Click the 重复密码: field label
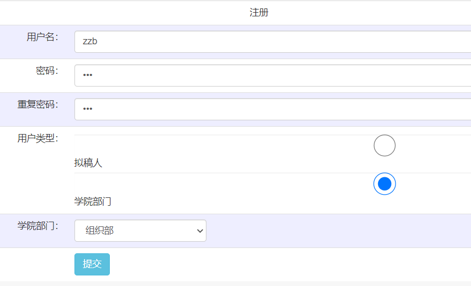 pos(38,104)
